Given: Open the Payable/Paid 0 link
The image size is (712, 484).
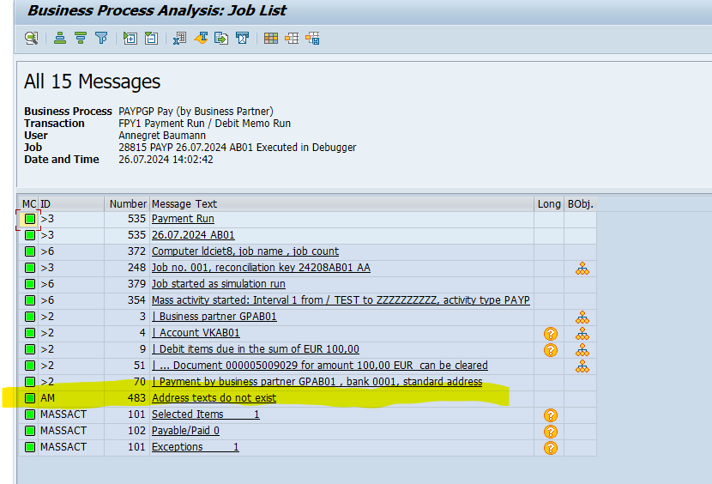Looking at the screenshot, I should (185, 431).
